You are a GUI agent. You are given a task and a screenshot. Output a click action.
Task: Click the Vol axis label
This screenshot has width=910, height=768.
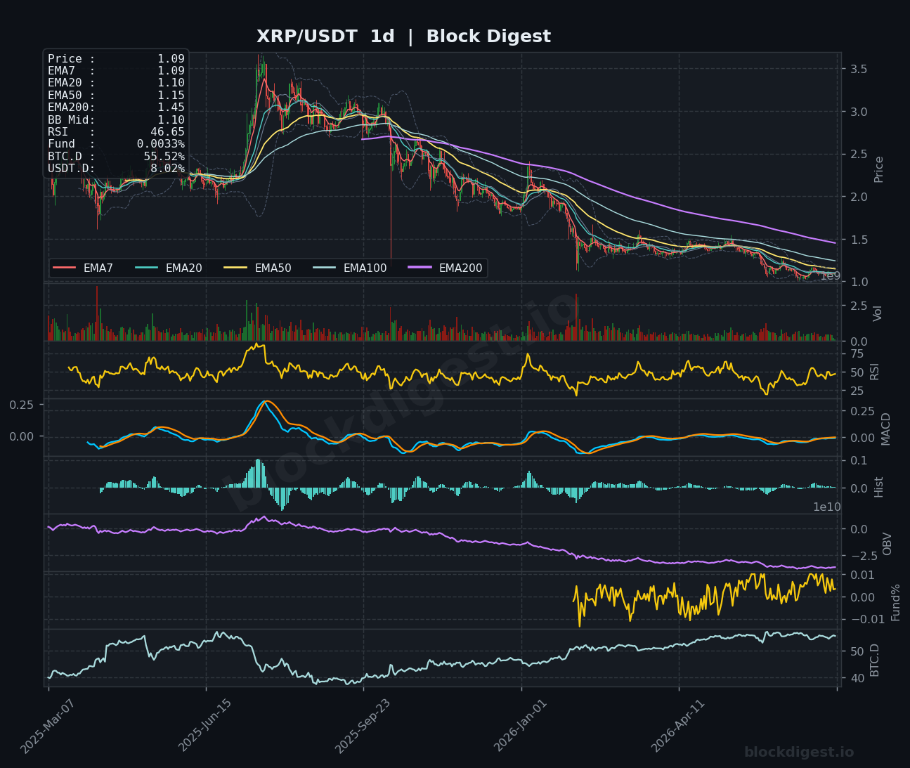pyautogui.click(x=878, y=313)
